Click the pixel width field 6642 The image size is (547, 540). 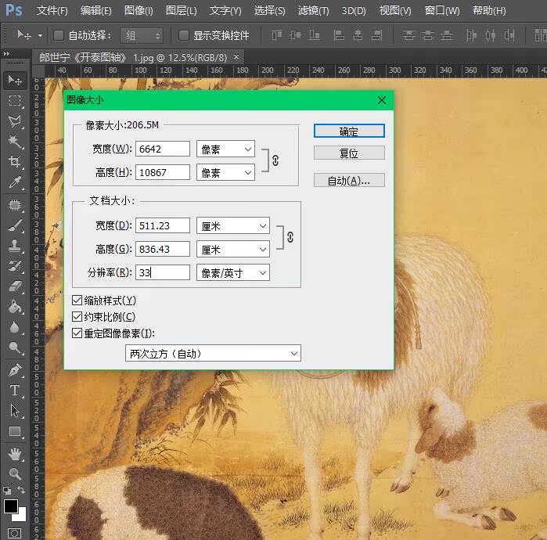pos(163,149)
